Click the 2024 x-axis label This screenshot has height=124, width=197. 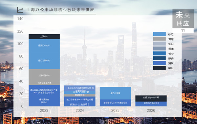coord(80,110)
